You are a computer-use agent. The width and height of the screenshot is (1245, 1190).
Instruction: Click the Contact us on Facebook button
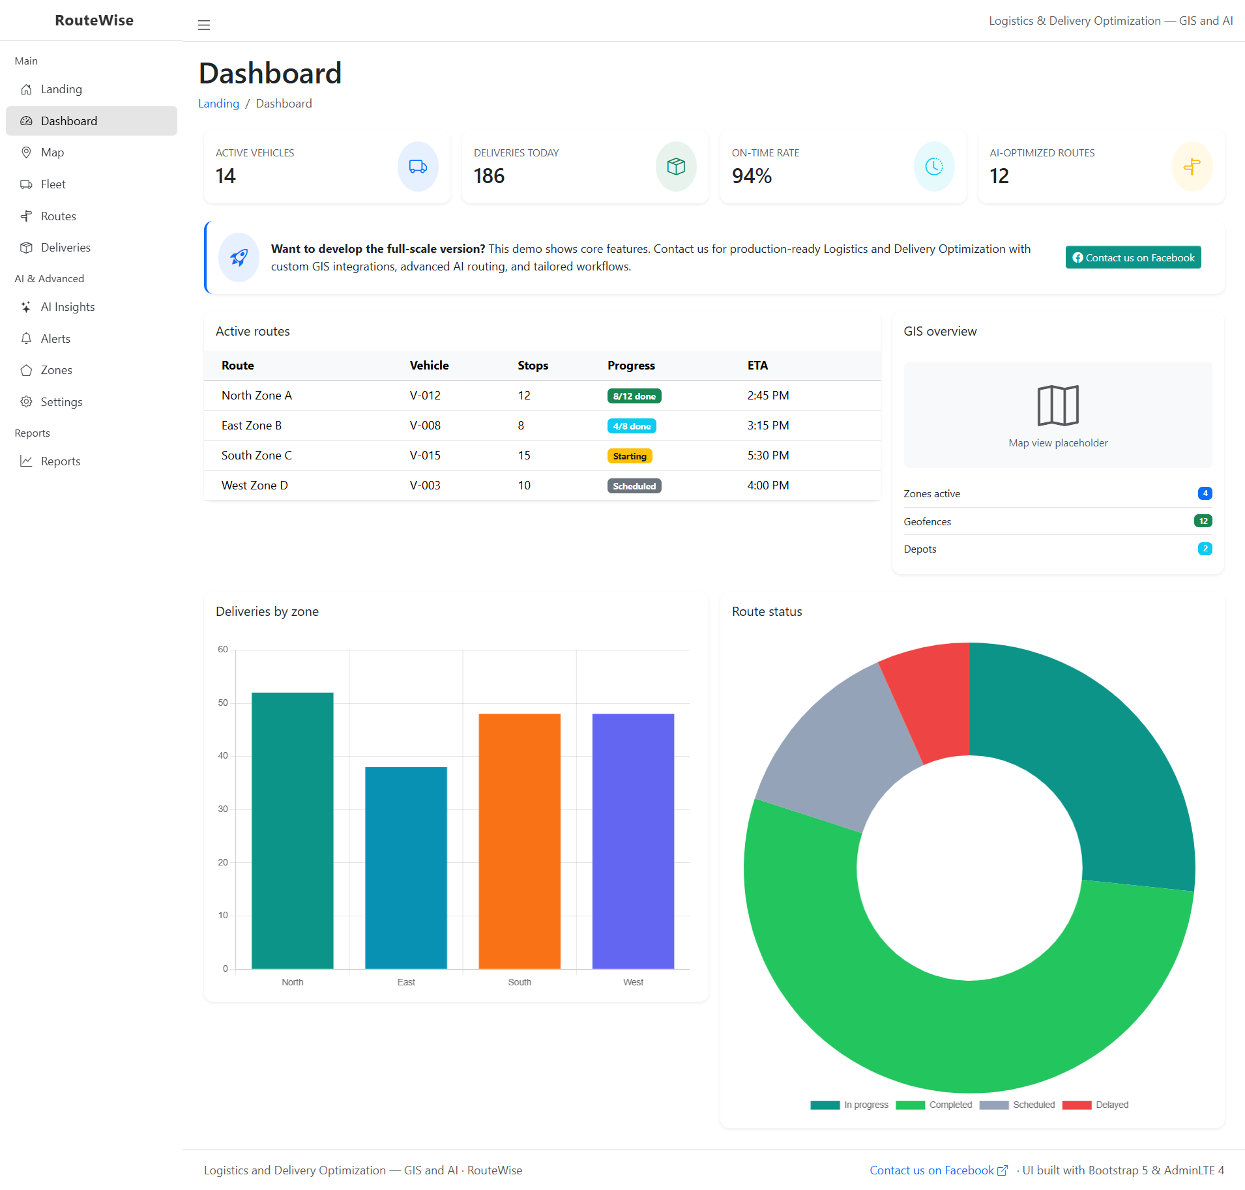click(1132, 257)
